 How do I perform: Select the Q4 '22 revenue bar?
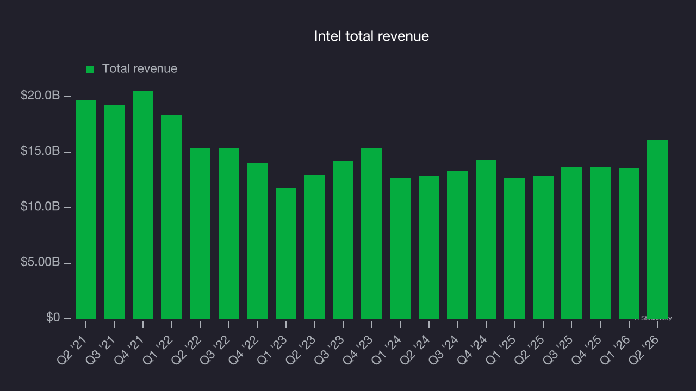[x=257, y=241]
